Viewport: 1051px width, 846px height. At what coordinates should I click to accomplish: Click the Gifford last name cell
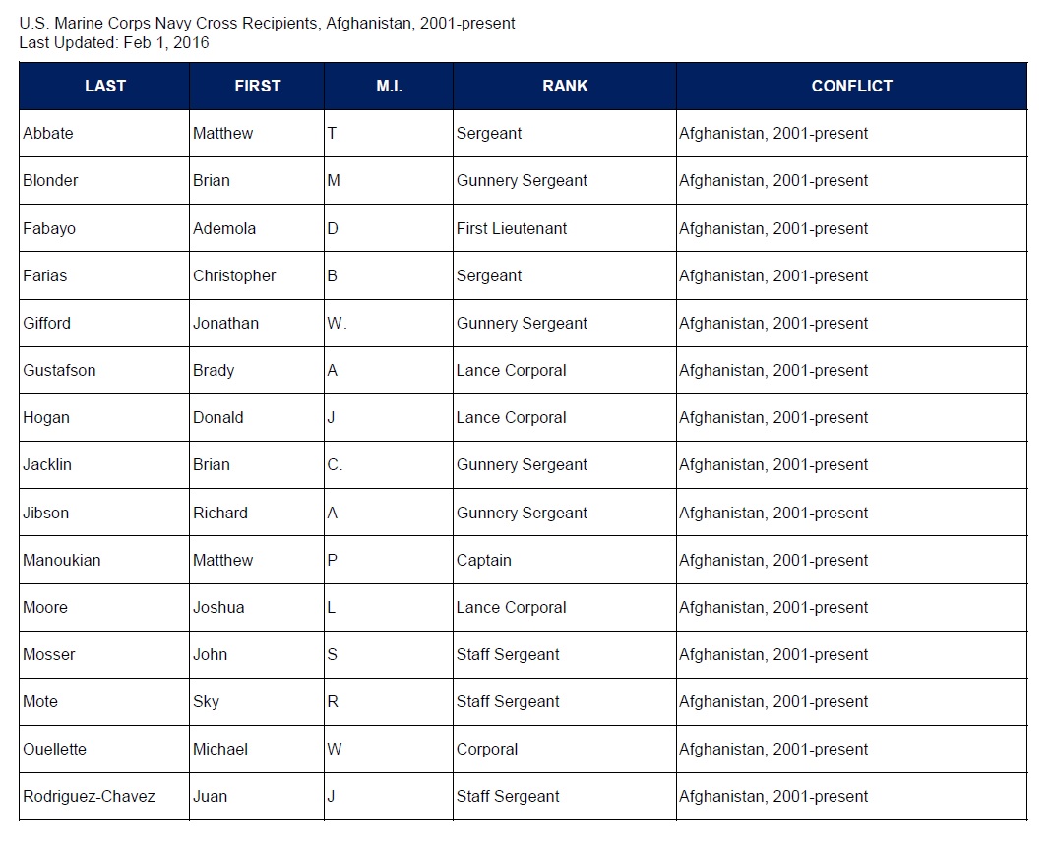pos(47,323)
